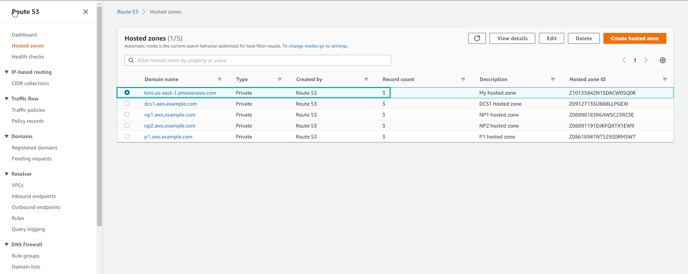688x274 pixels.
Task: Open Domain lists under DNS Firewall
Action: [26, 267]
